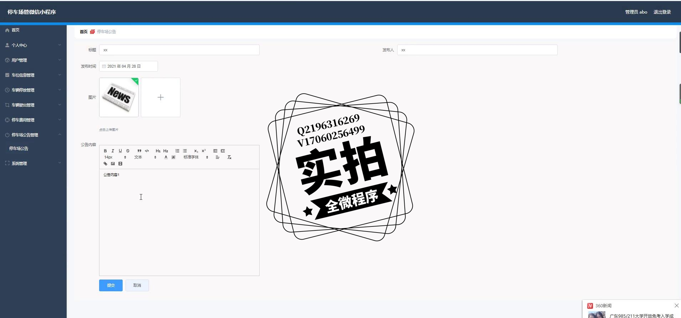The image size is (681, 318).
Task: Open the 停车场公告 submenu item
Action: click(x=19, y=148)
